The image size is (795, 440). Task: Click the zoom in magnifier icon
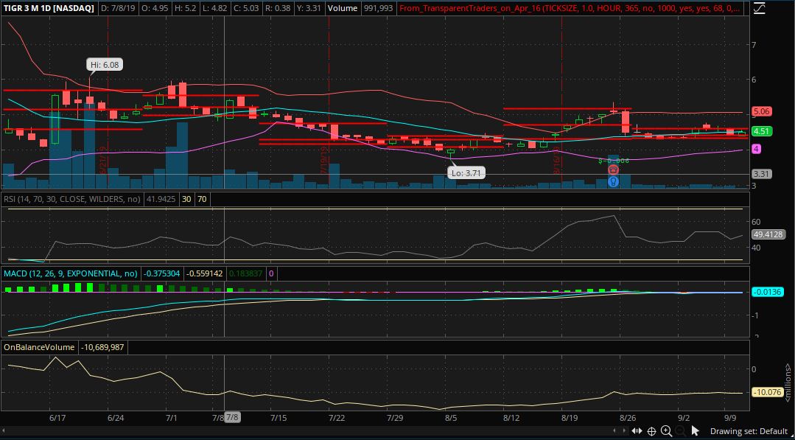pyautogui.click(x=666, y=431)
